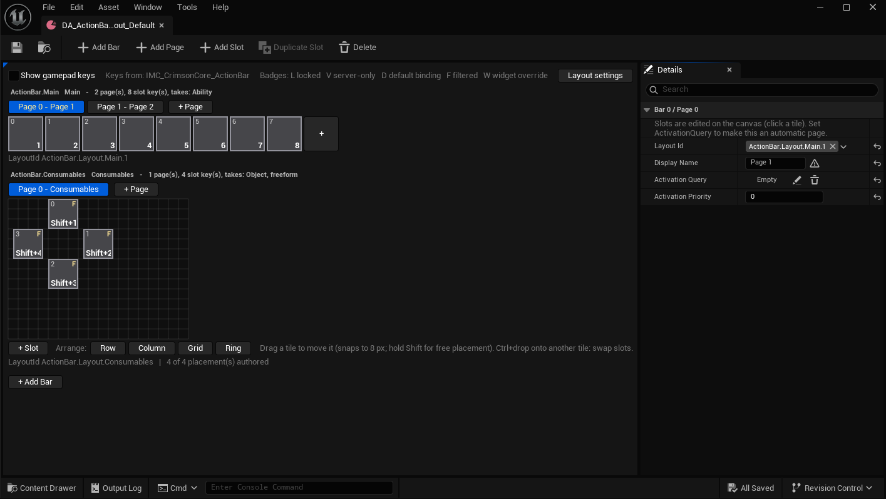Click the Save asset floppy disk icon
This screenshot has height=499, width=886.
pyautogui.click(x=17, y=48)
